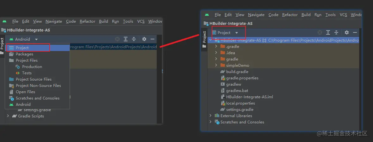Expand the simpleDemo folder
The image size is (373, 142).
pyautogui.click(x=216, y=65)
